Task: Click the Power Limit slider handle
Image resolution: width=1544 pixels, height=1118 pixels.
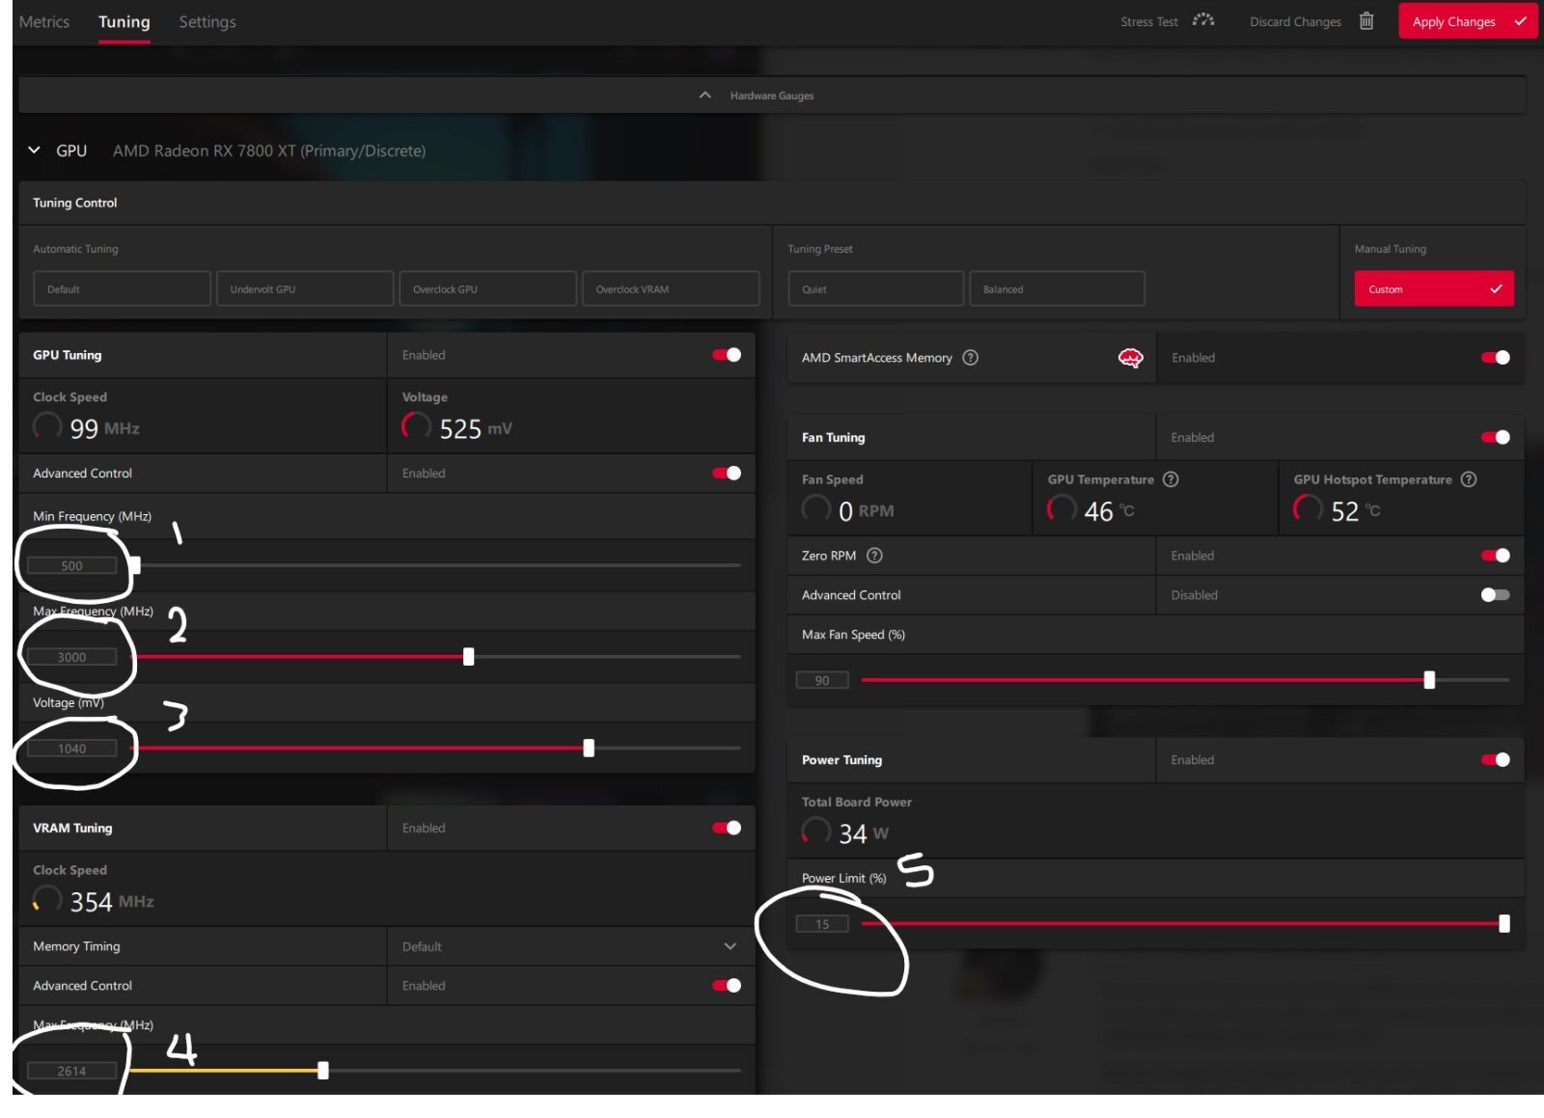Action: [x=1503, y=923]
